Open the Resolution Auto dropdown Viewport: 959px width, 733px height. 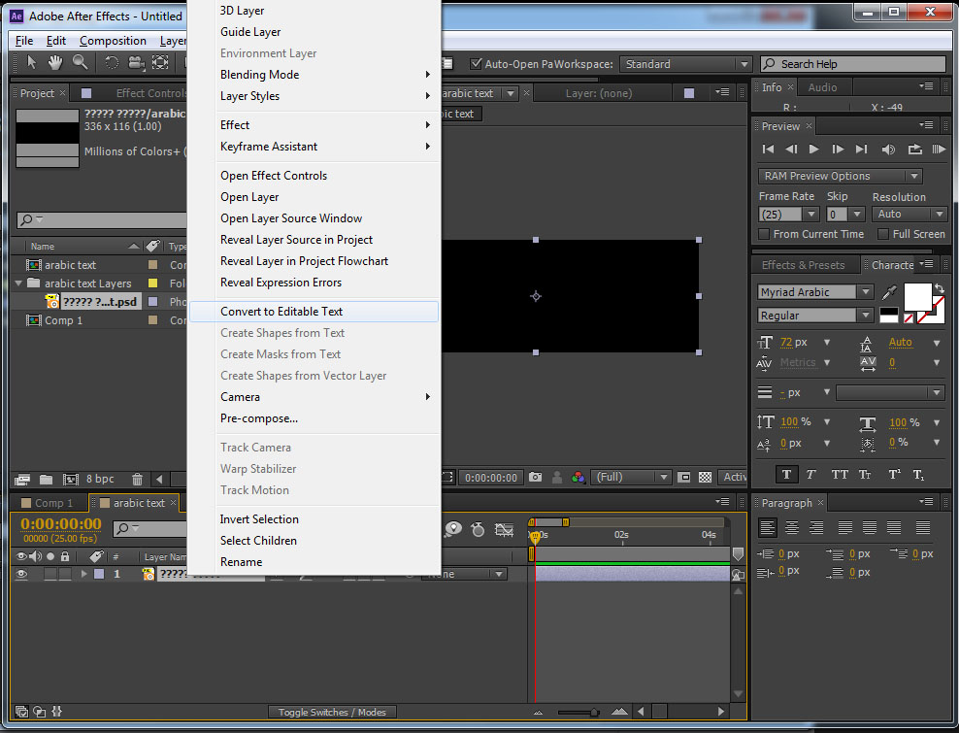[909, 215]
